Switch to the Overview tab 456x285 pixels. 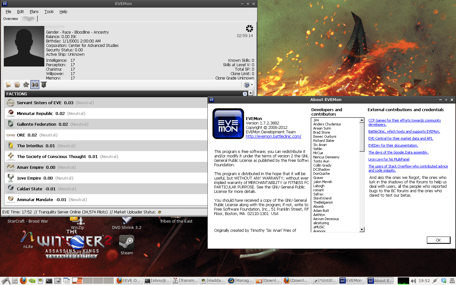10,19
